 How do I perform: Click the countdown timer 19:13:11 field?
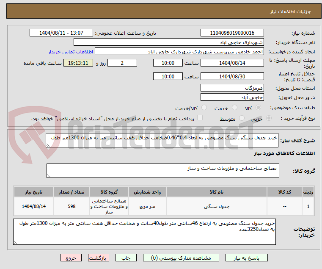coord(78,63)
